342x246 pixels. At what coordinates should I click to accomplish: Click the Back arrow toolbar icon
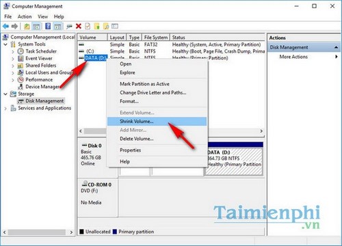coord(5,27)
